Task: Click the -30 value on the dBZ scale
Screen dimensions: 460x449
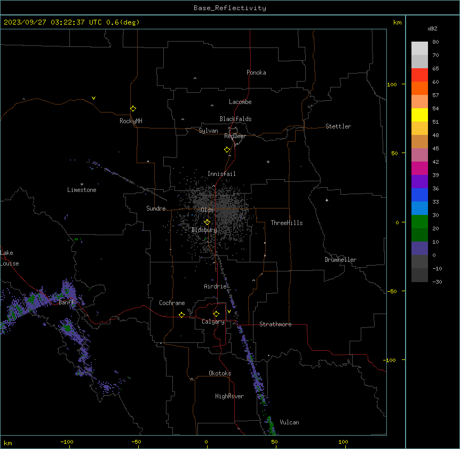Action: coord(437,282)
